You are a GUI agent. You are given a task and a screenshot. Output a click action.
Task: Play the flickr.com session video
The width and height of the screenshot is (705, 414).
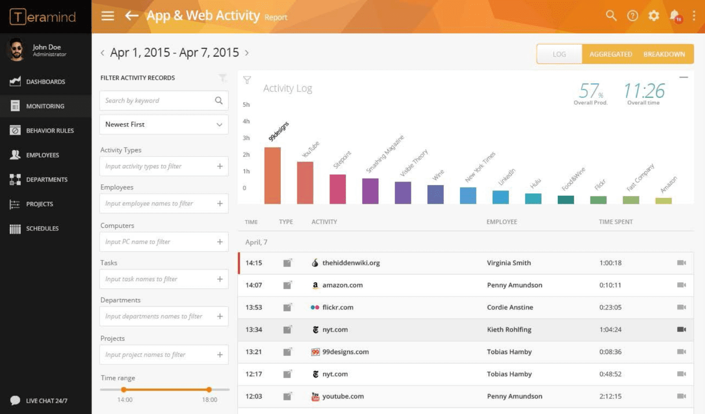682,307
